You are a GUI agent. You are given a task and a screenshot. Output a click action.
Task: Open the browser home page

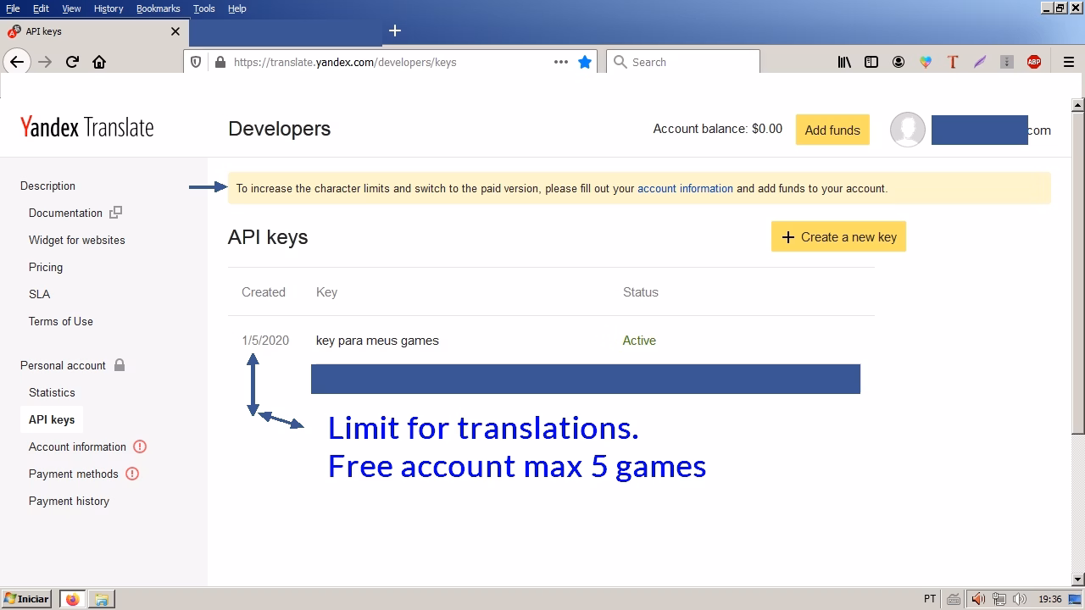coord(99,62)
